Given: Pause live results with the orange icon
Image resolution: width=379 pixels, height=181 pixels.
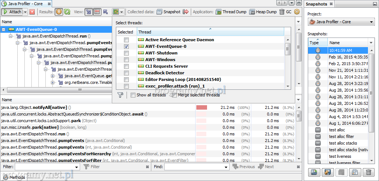Looking at the screenshot, I should [59, 12].
